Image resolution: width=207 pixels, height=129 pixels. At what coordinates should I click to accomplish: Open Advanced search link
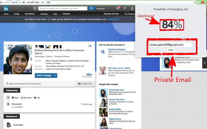[101, 9]
